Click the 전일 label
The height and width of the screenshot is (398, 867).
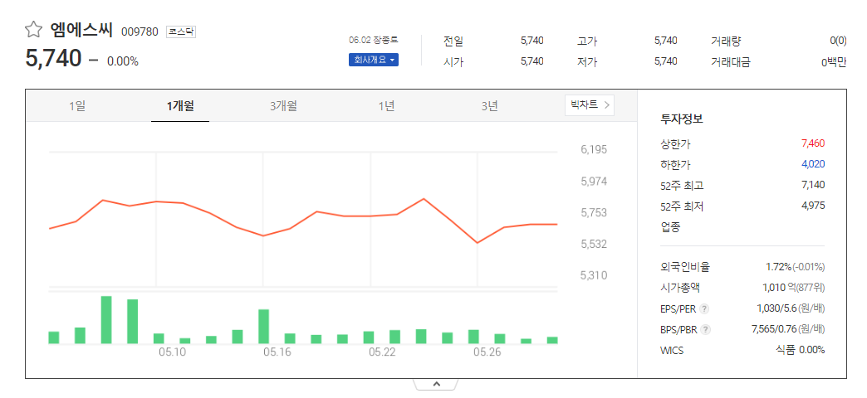pyautogui.click(x=453, y=41)
